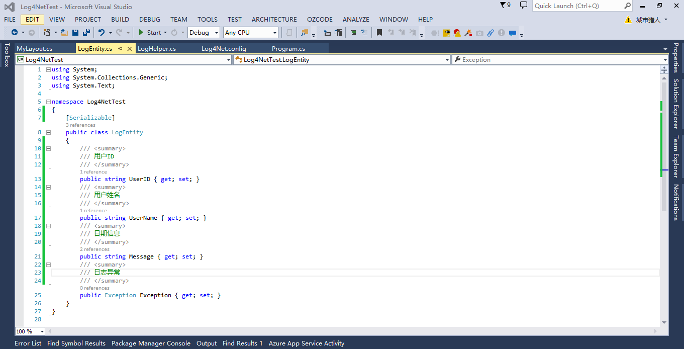
Task: Pin the LogEntity.cs tab
Action: tap(121, 49)
